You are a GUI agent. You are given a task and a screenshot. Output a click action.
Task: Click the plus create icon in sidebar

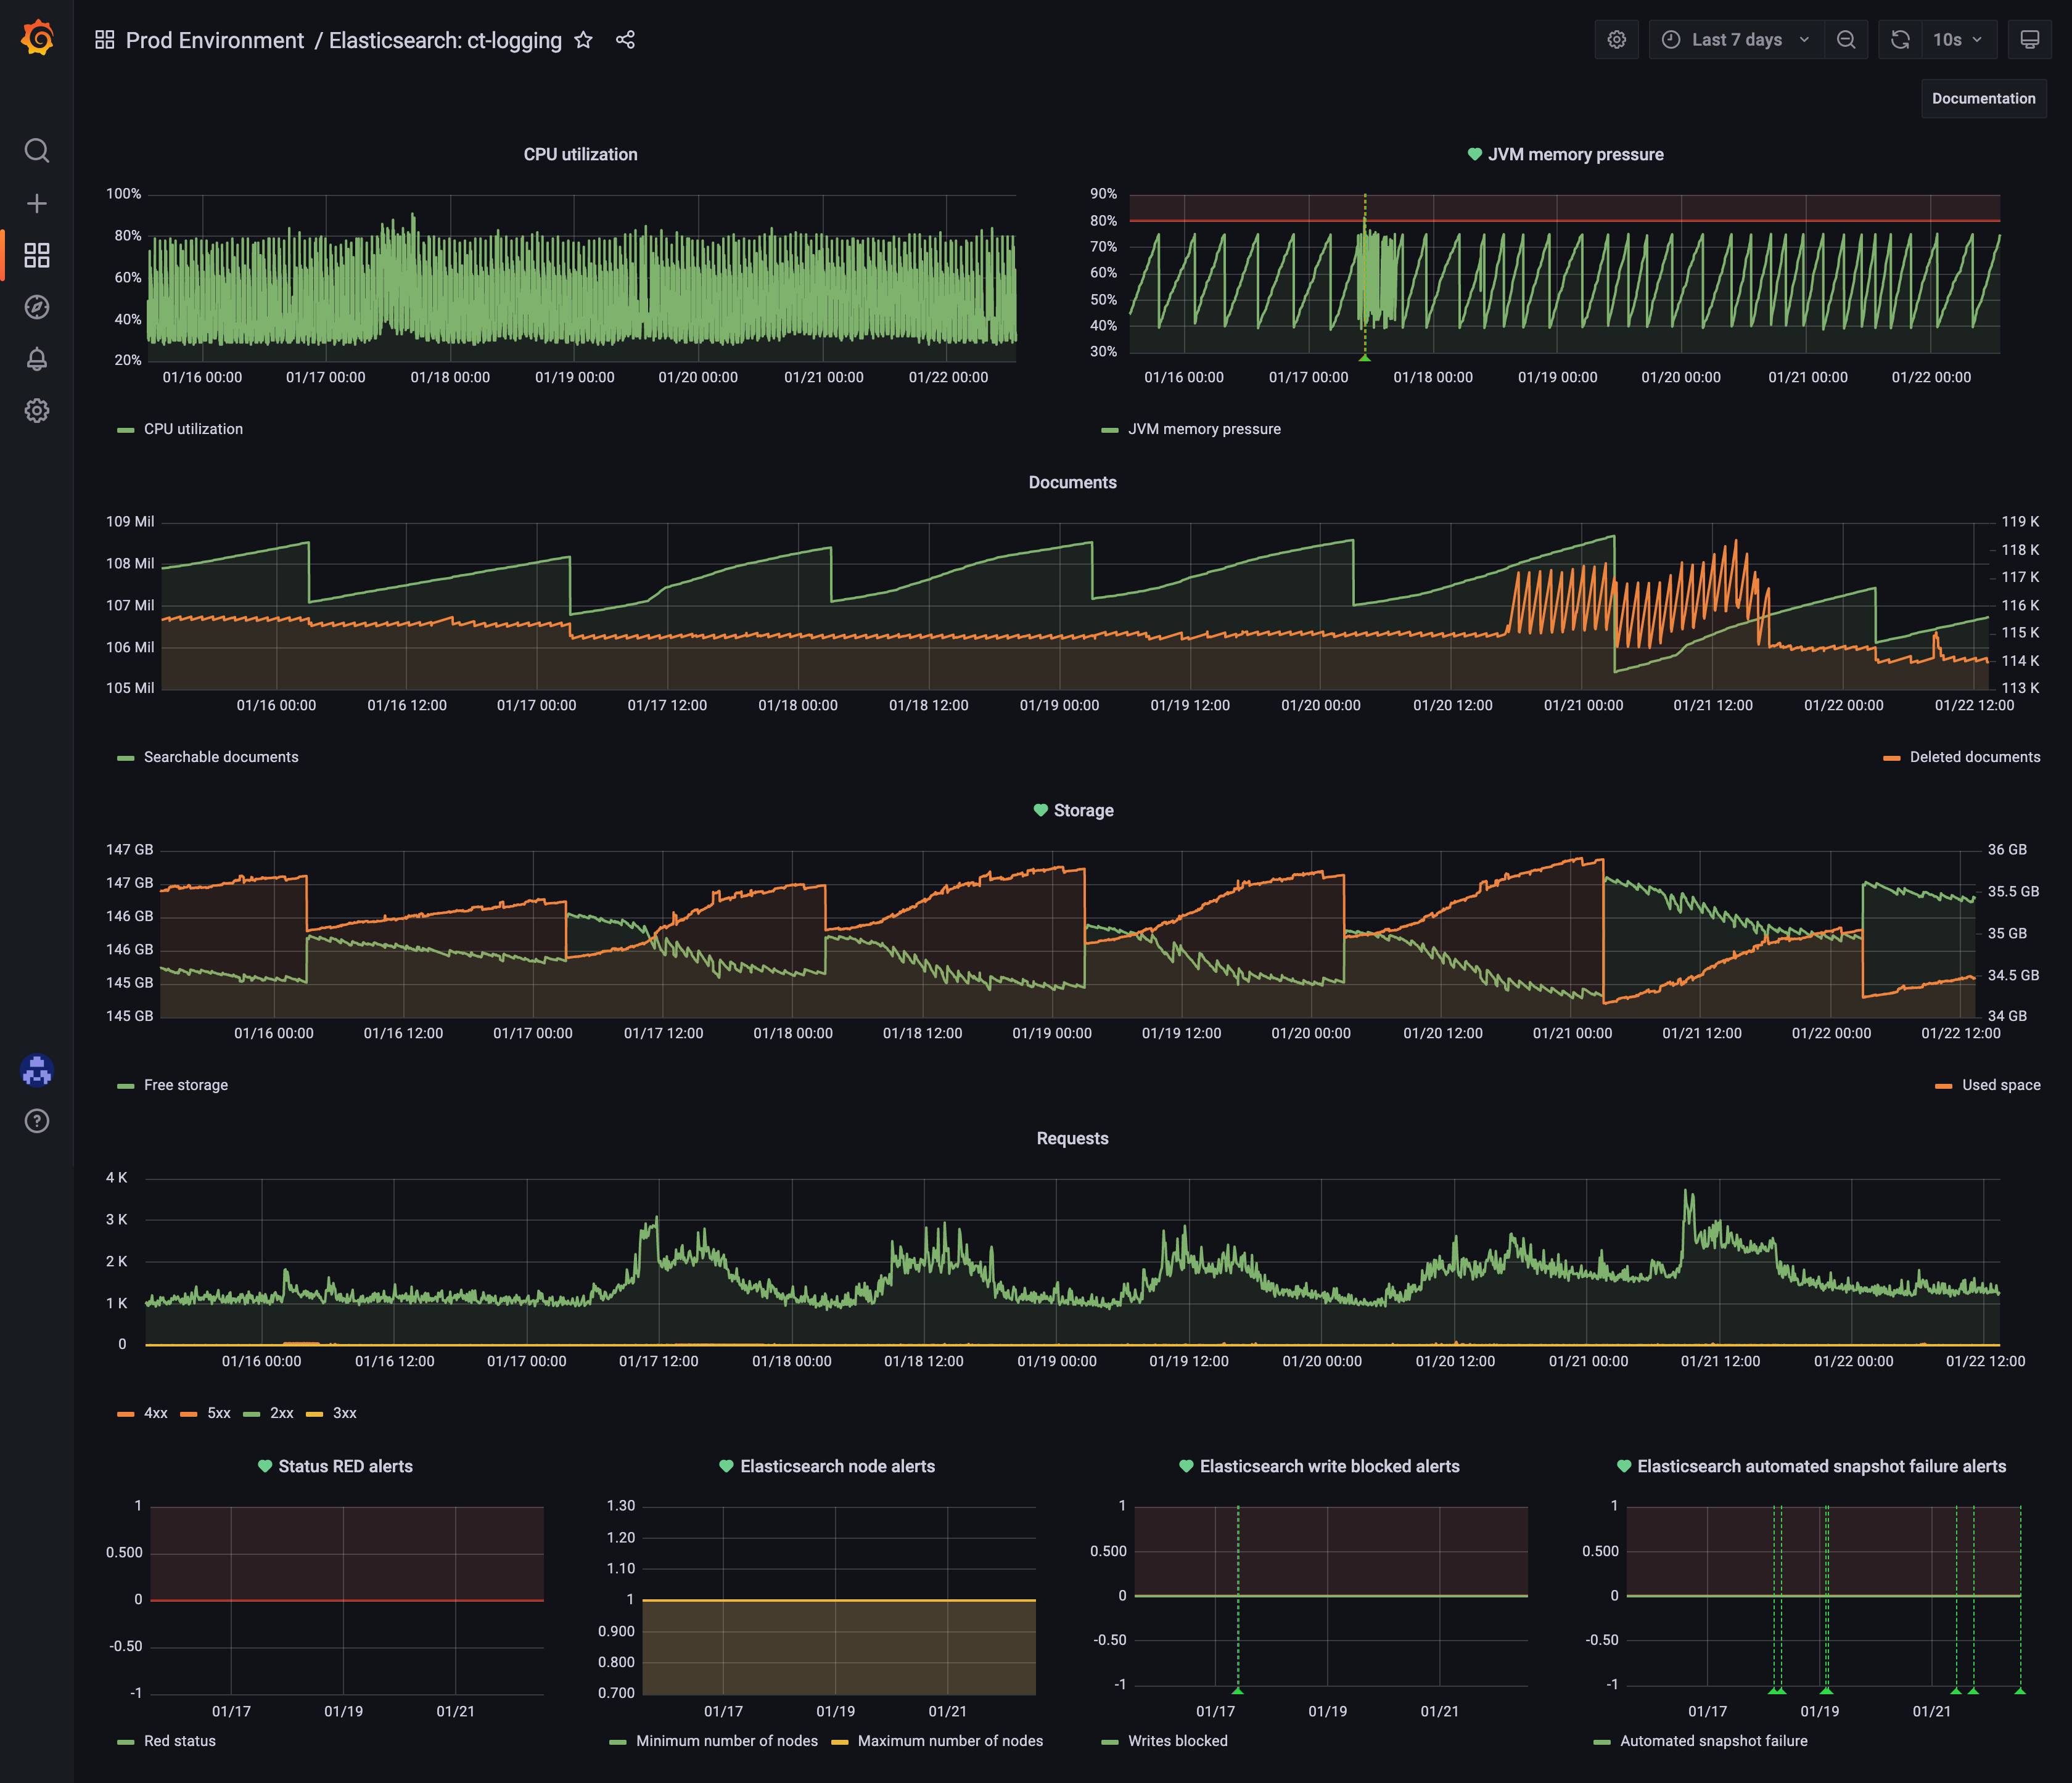pyautogui.click(x=37, y=203)
